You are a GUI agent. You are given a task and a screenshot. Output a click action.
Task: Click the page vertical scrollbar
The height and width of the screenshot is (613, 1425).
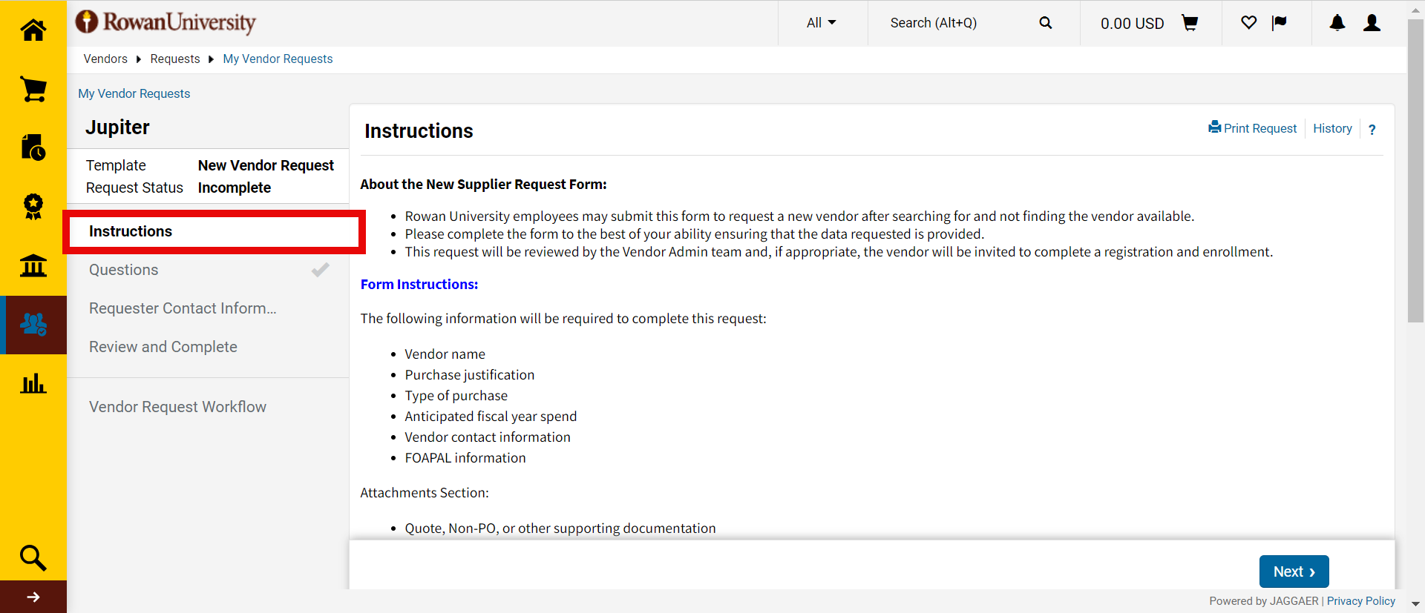coord(1415,170)
